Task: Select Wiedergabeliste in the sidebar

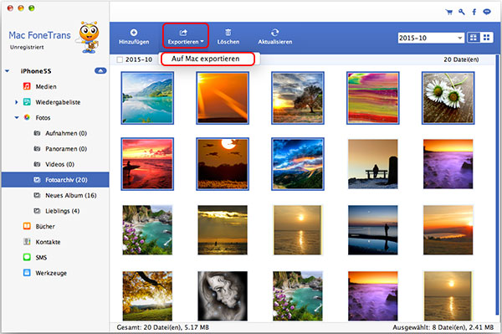Action: point(58,102)
